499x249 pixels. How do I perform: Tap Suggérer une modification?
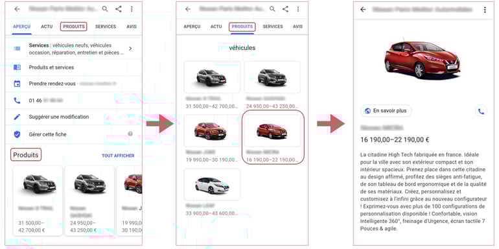coord(73,117)
